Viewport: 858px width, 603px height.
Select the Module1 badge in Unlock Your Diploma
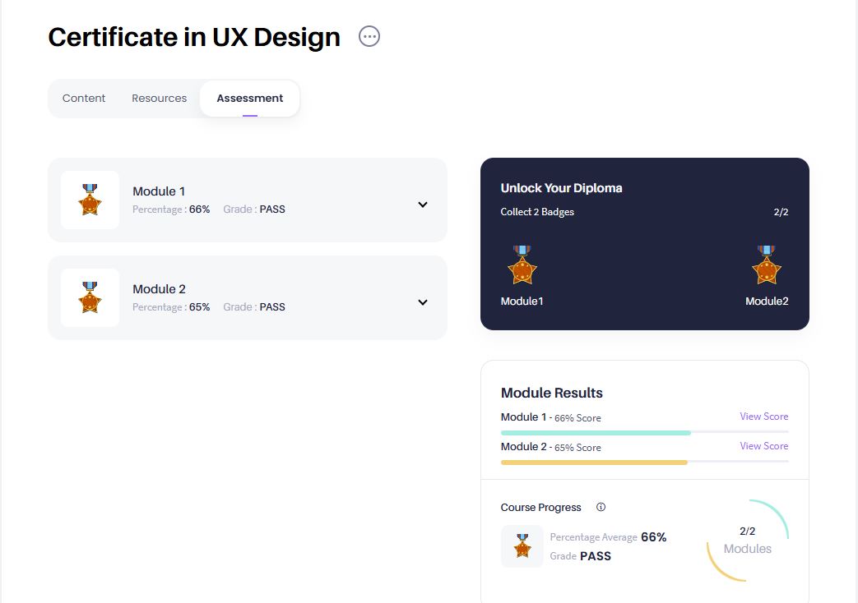click(x=522, y=265)
